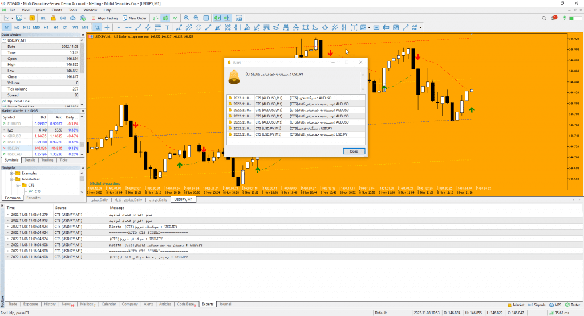Image resolution: width=584 pixels, height=316 pixels.
Task: Select the M5 timeframe
Action: tap(17, 27)
